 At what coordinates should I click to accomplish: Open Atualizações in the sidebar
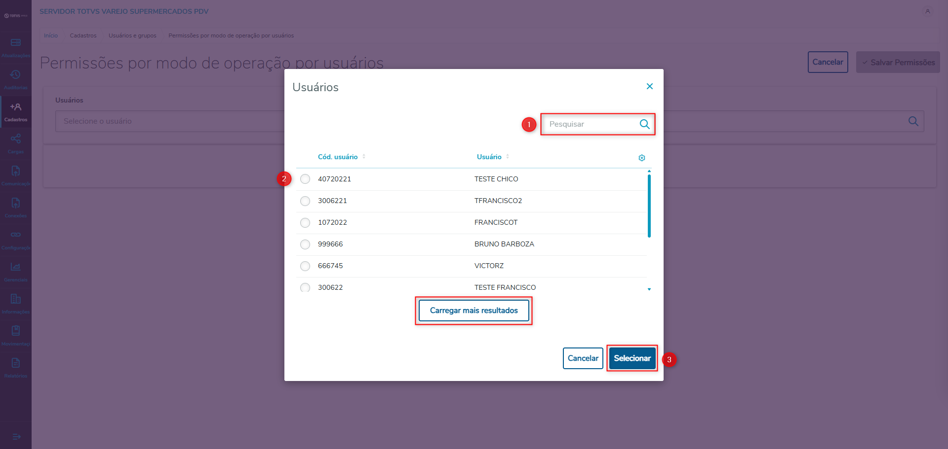(16, 48)
